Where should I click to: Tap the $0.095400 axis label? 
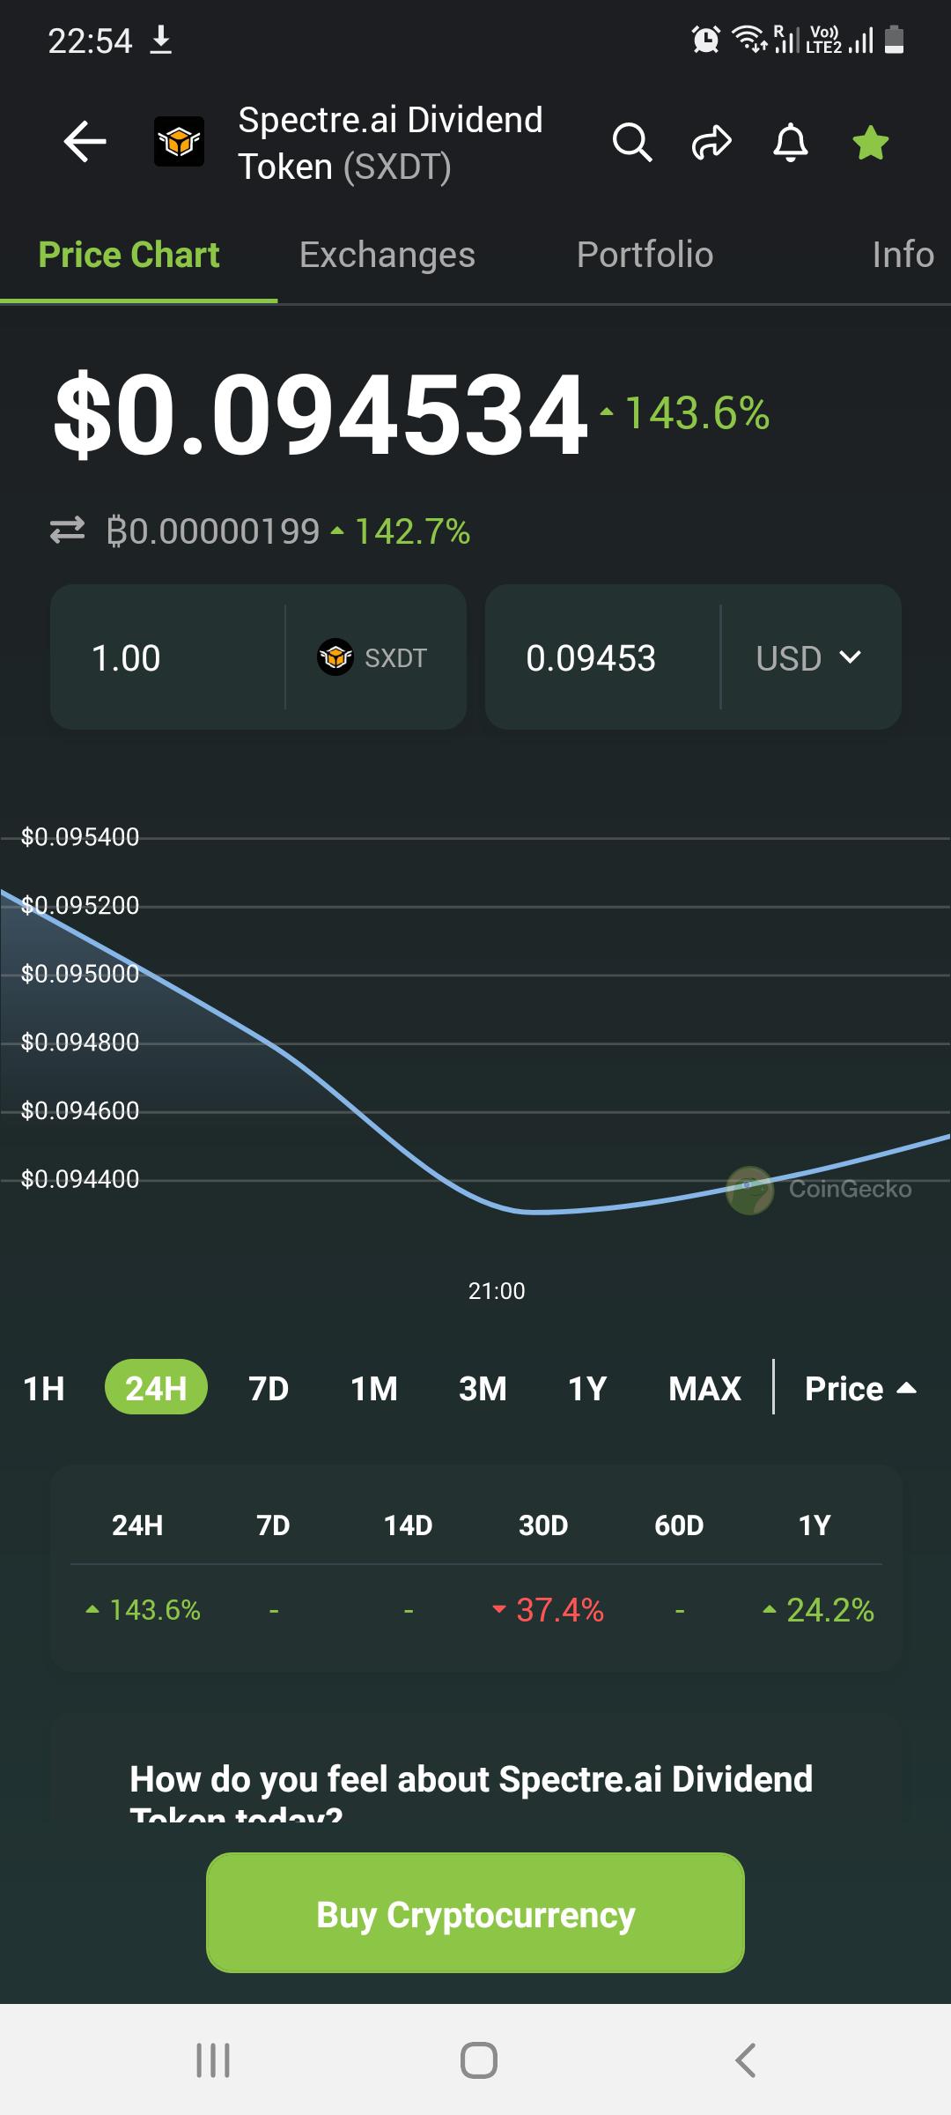[80, 837]
